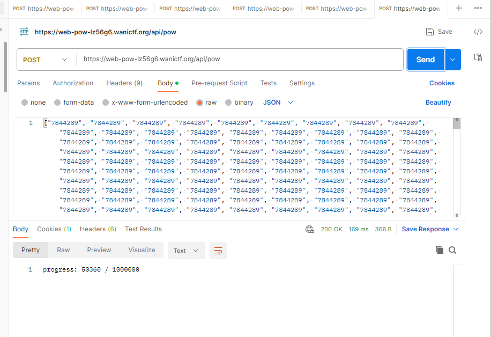Click the 169 ms response time
The image size is (491, 337).
tap(359, 229)
